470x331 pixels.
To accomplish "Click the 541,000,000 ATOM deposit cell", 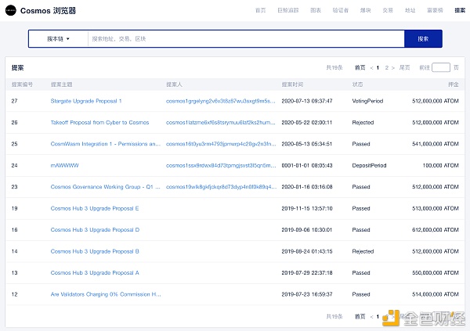I will 436,144.
